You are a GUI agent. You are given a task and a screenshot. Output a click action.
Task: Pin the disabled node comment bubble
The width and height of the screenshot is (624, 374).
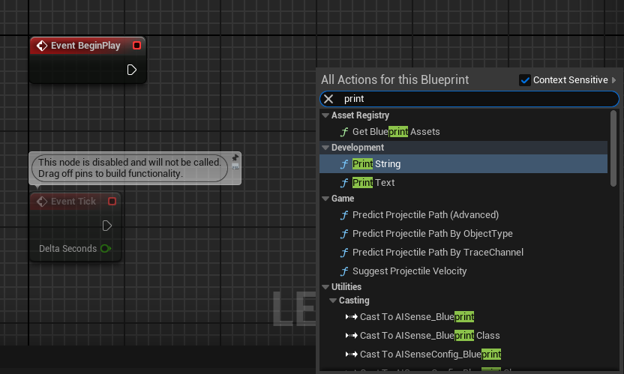[x=235, y=157]
